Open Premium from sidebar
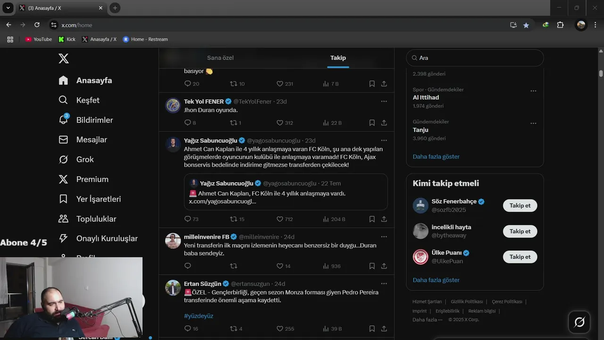 pyautogui.click(x=83, y=179)
